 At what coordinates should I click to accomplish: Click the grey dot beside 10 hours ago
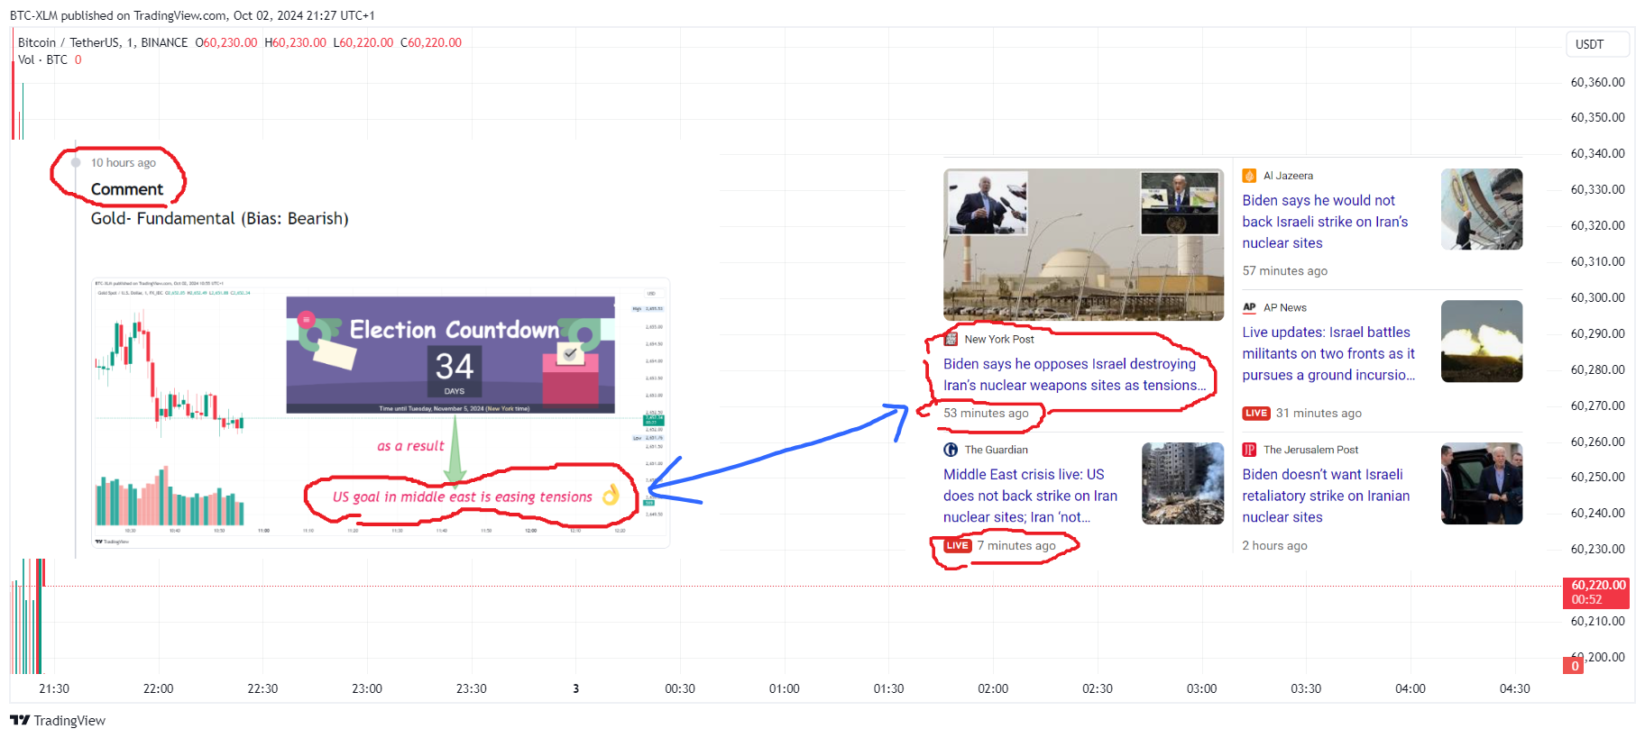pos(77,163)
